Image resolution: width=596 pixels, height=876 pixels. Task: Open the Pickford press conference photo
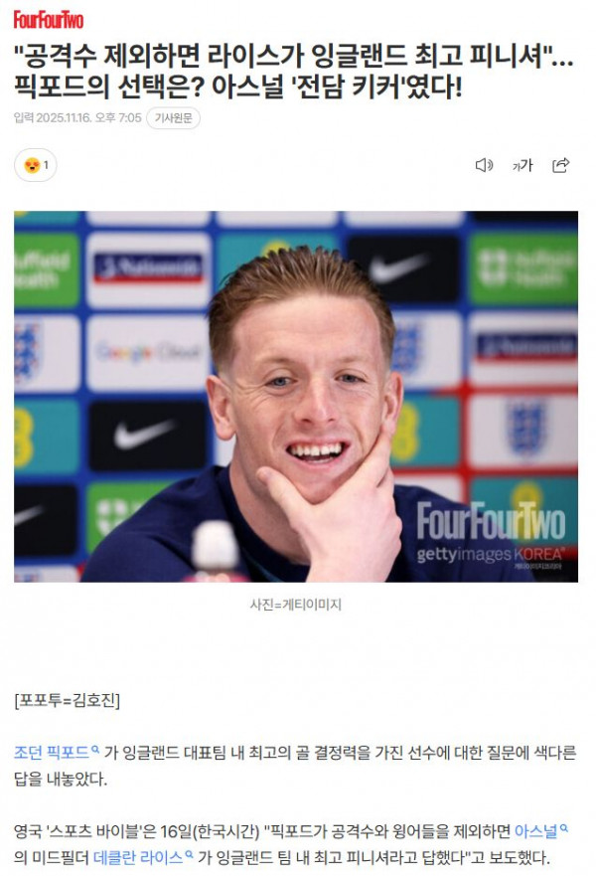coord(296,396)
